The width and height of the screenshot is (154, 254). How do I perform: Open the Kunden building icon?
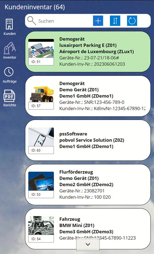(x=9, y=24)
